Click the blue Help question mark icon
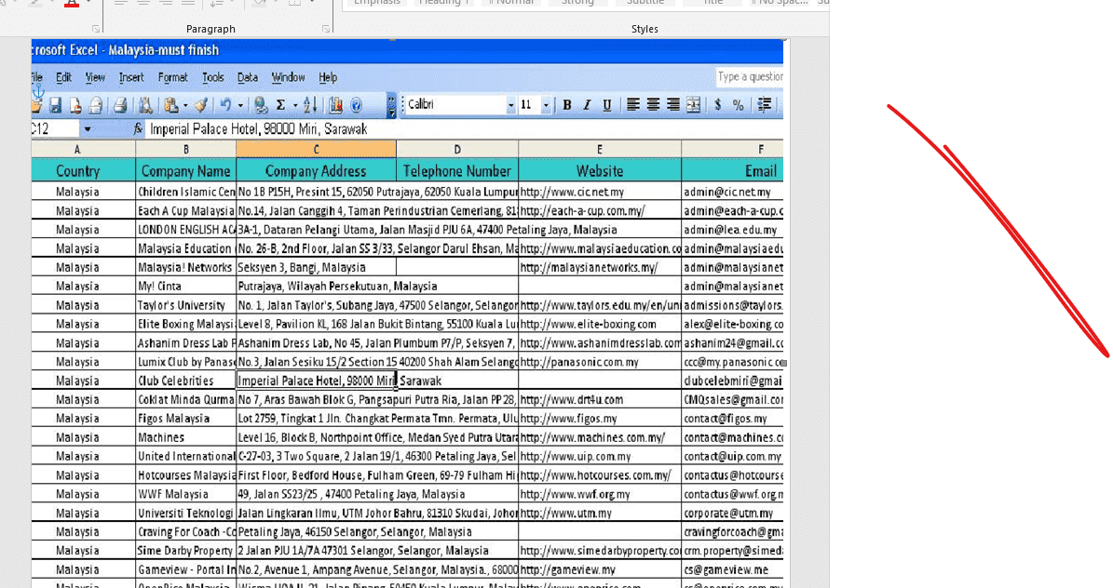Viewport: 1113px width, 588px height. pos(357,105)
